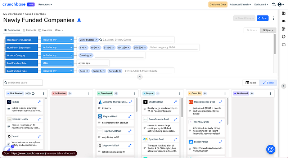Viewport: 288px width, 158px height.
Task: Expand the Indigo card
Action: (x=39, y=102)
